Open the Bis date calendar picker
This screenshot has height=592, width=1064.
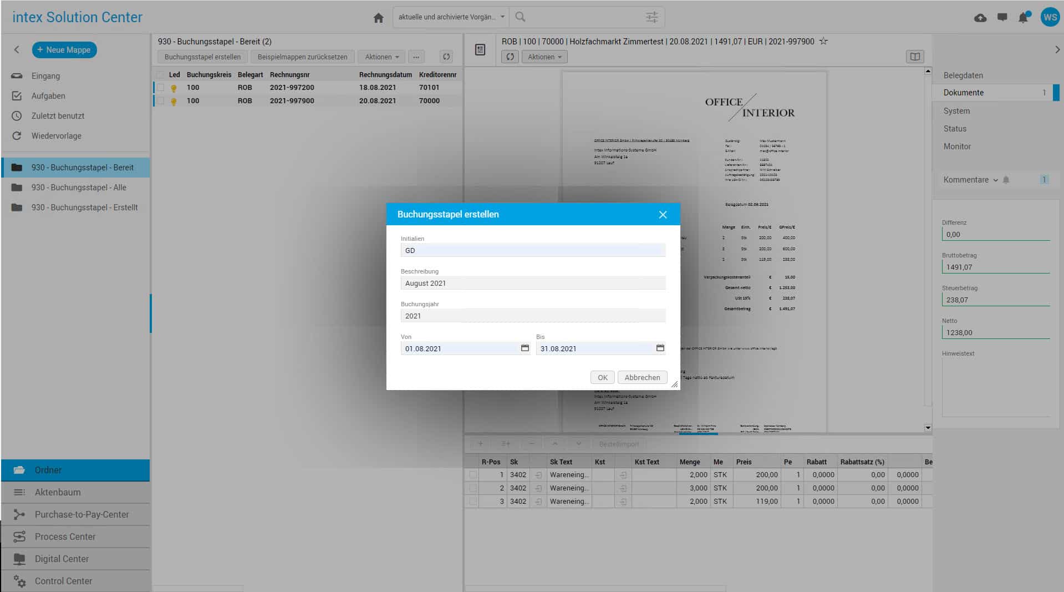660,348
